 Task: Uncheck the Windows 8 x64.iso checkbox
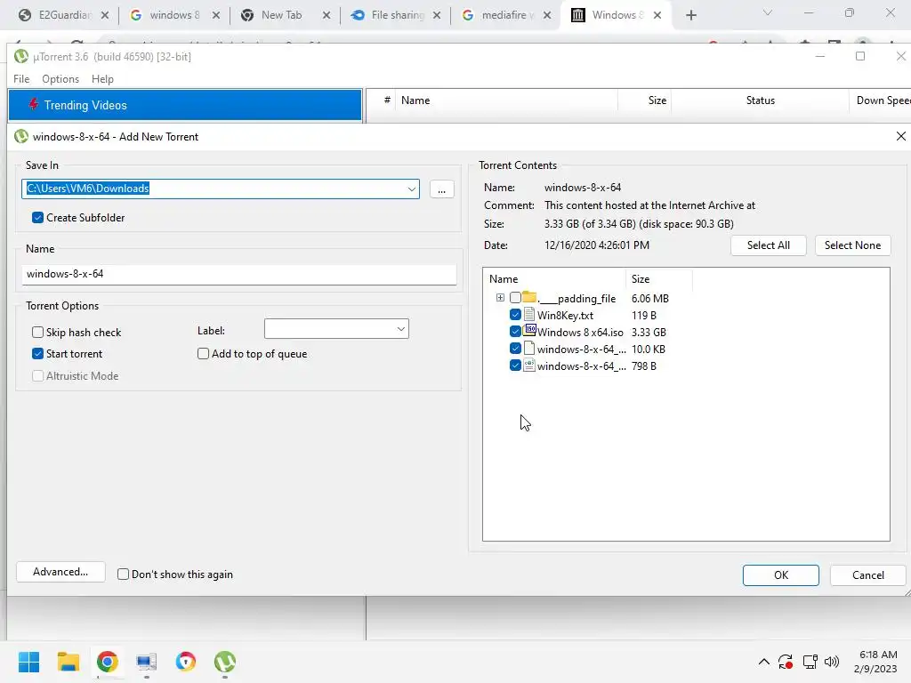[515, 332]
